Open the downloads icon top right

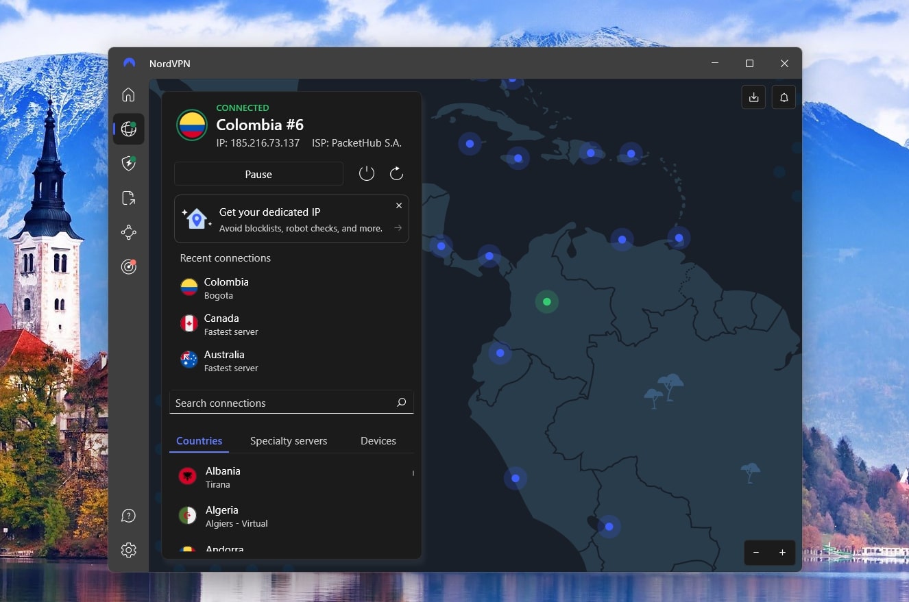tap(753, 97)
